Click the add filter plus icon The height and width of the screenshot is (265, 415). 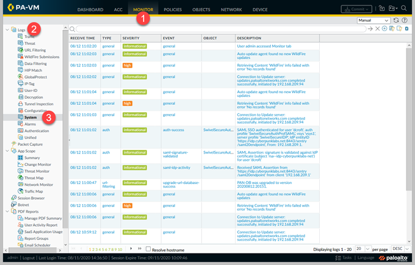pyautogui.click(x=384, y=29)
